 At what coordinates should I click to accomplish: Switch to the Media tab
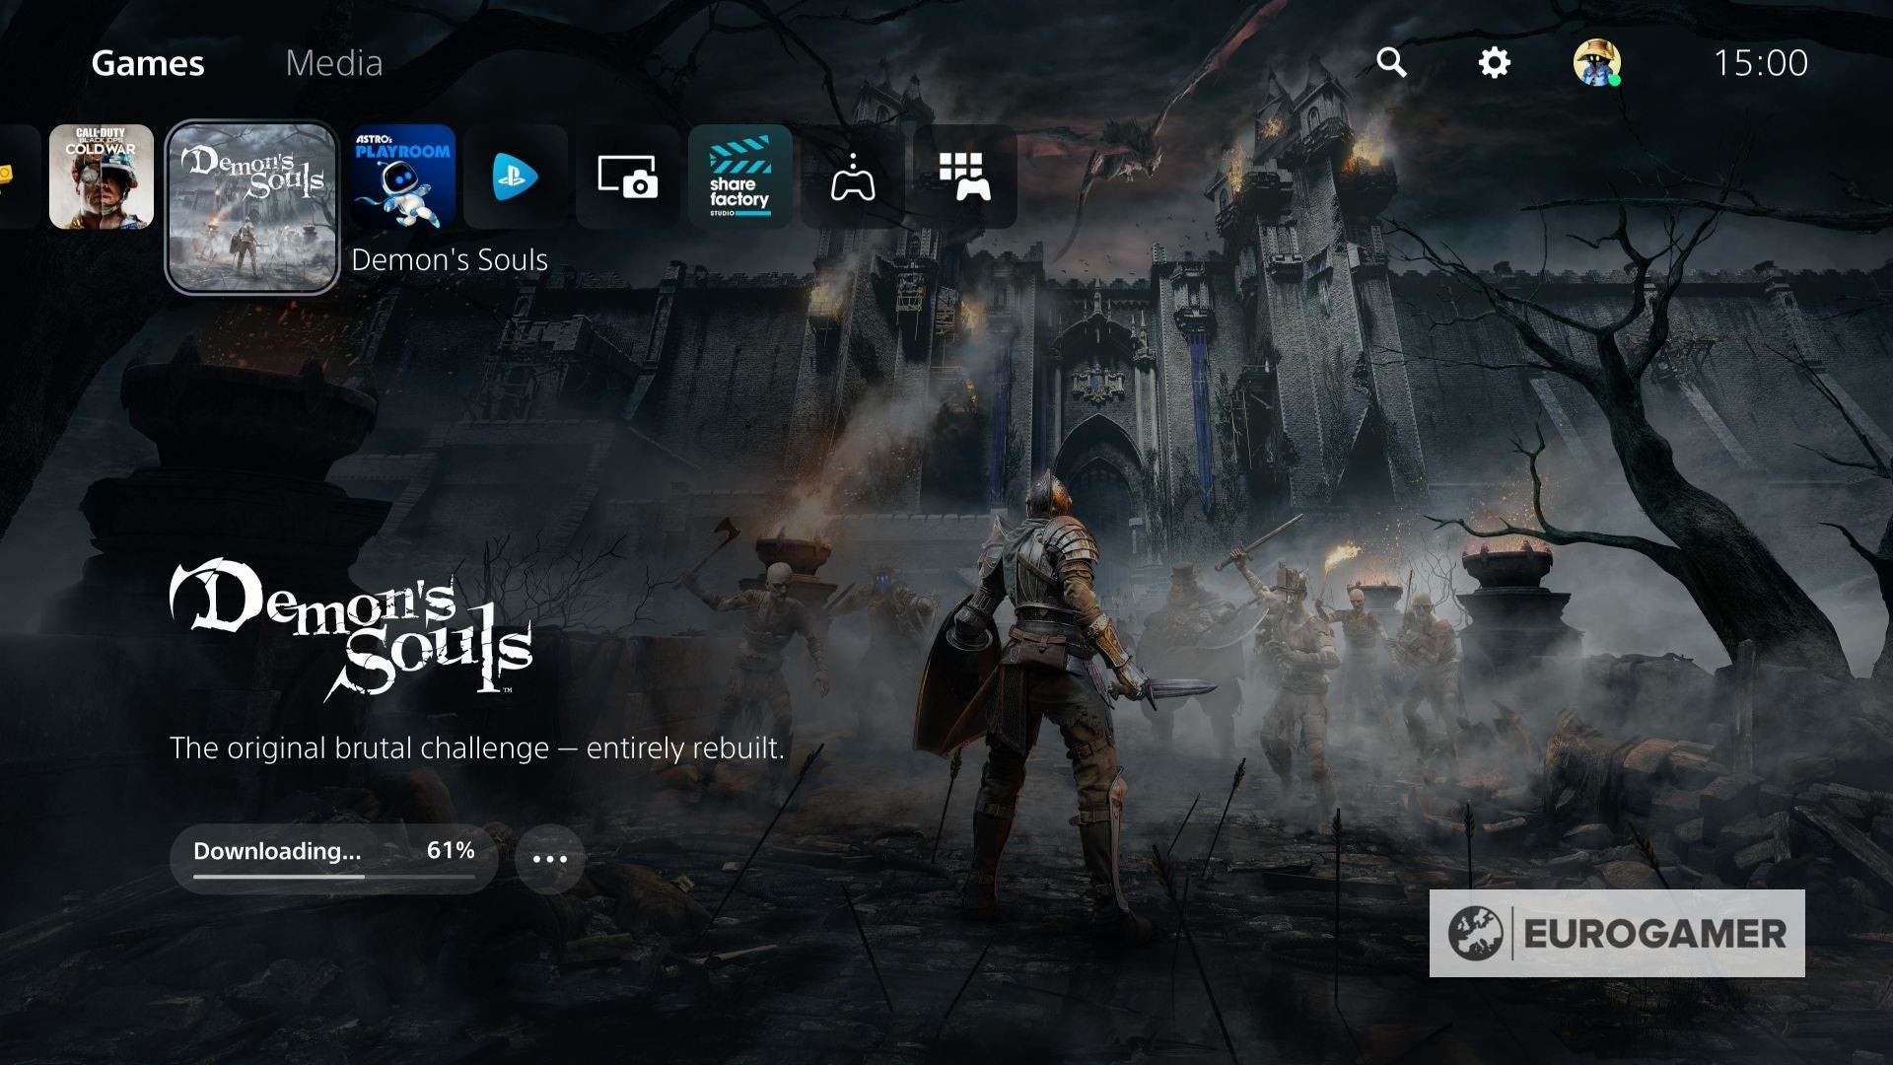333,63
